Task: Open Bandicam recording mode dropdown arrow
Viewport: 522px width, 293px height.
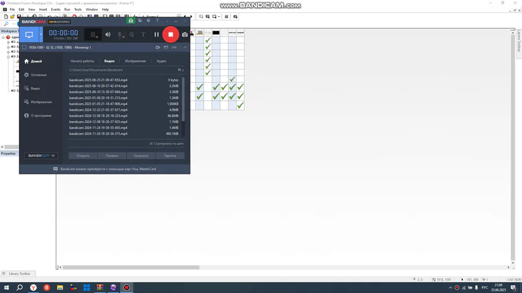Action: pos(41,35)
